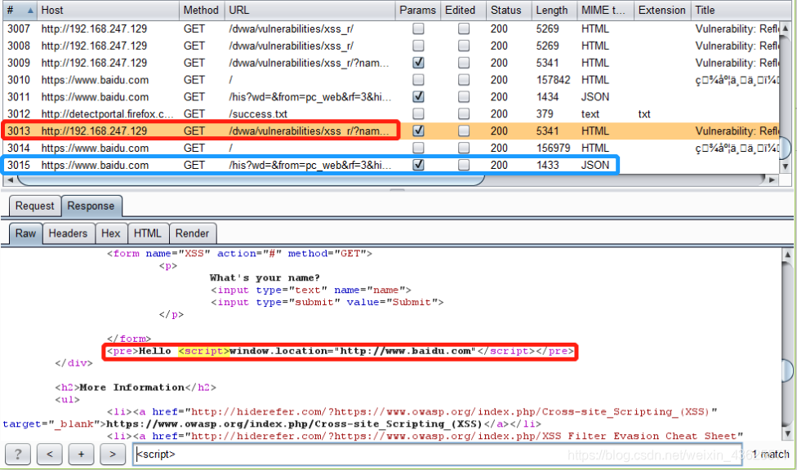Click 'What's your name?' text in response
Viewport: 797px width, 470px height.
[265, 277]
